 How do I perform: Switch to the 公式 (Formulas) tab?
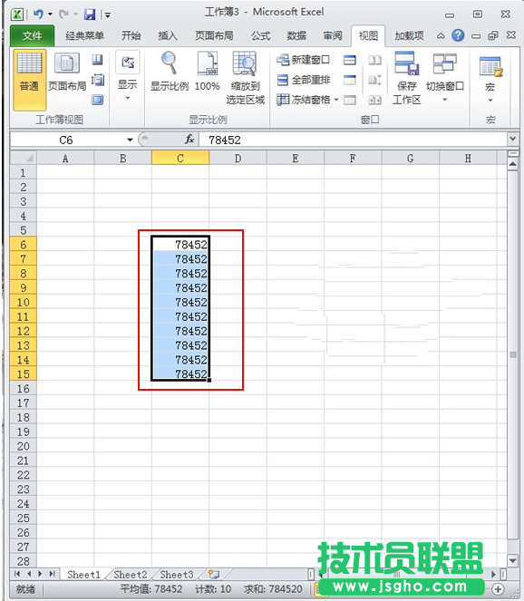coord(261,35)
